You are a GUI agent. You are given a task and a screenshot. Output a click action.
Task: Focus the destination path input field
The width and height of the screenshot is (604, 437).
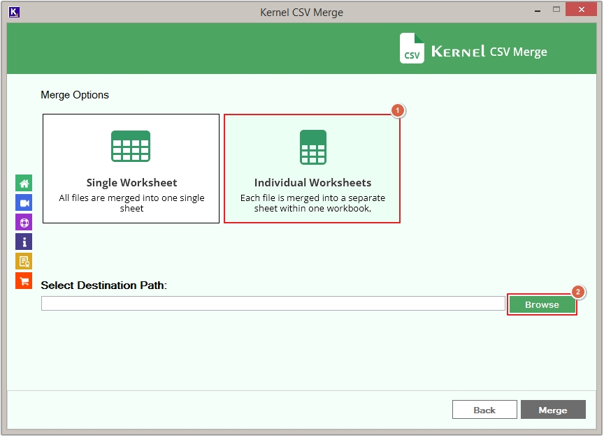(x=273, y=304)
